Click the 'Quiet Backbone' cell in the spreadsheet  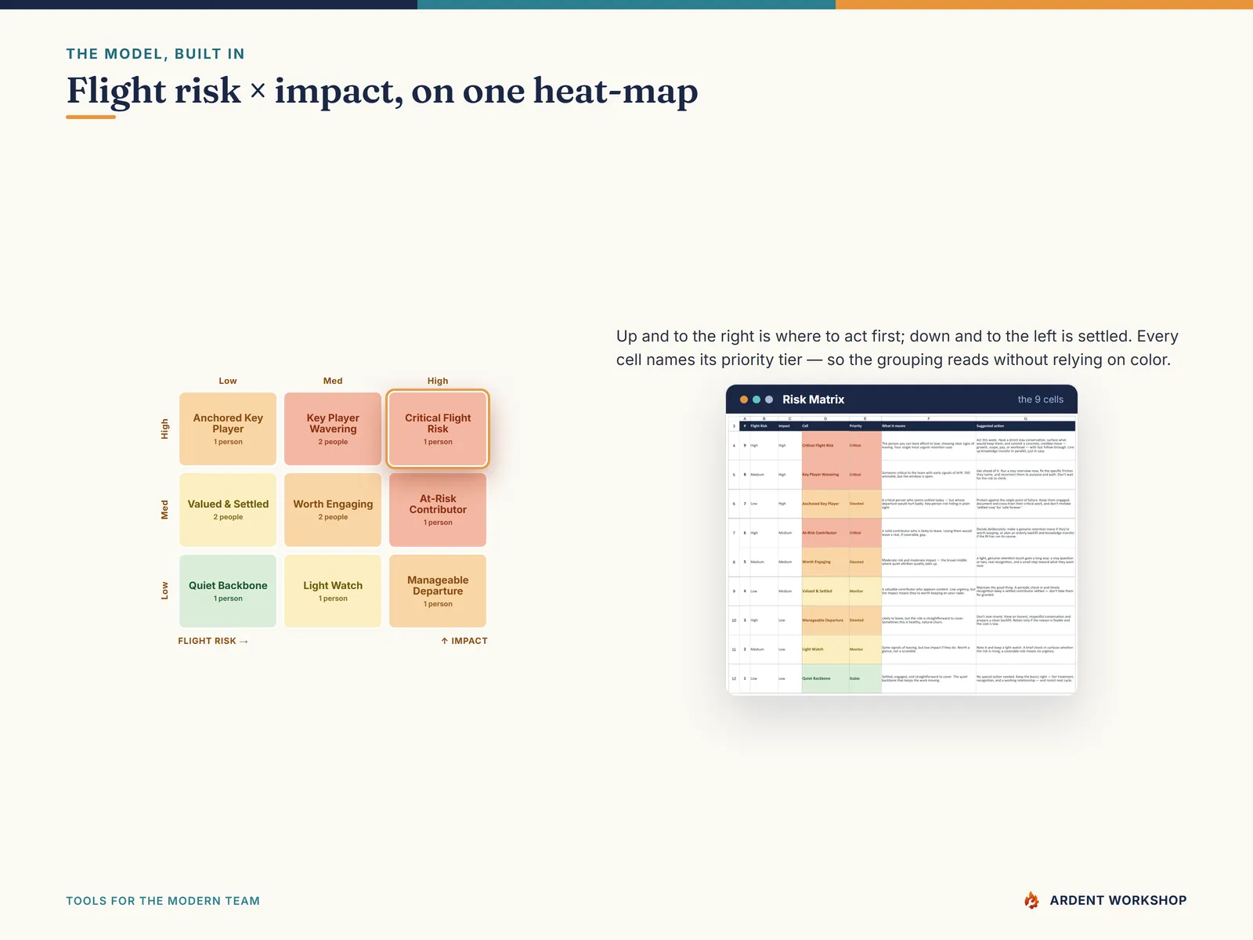[825, 678]
